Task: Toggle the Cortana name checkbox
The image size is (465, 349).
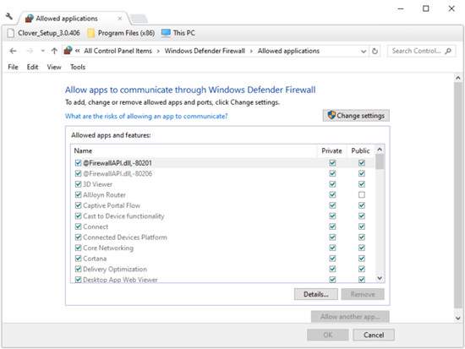Action: [x=78, y=259]
